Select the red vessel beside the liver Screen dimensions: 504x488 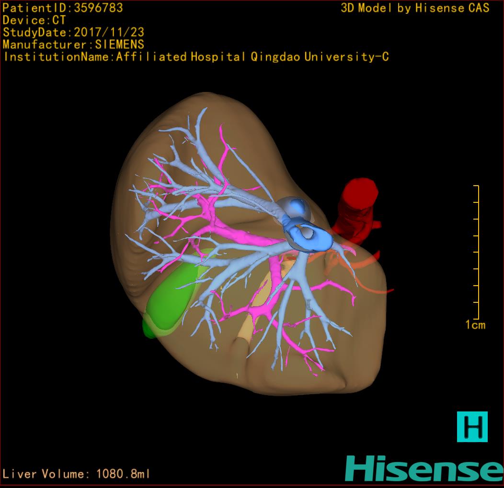pos(357,206)
